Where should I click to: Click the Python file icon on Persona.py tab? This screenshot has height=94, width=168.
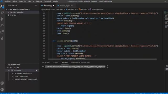42,5
